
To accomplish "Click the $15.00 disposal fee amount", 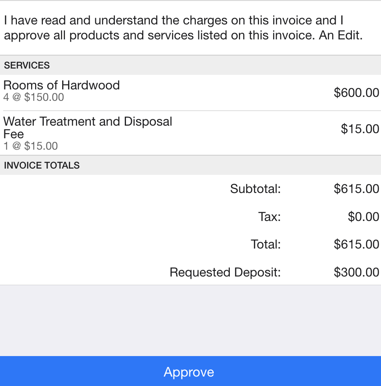I will click(x=360, y=129).
